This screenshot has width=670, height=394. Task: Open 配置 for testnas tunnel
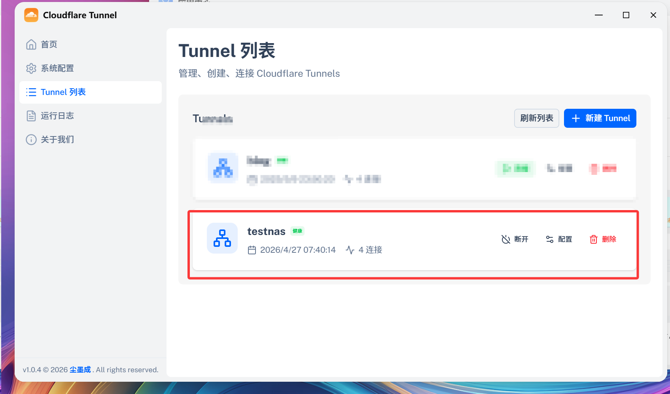coord(559,239)
